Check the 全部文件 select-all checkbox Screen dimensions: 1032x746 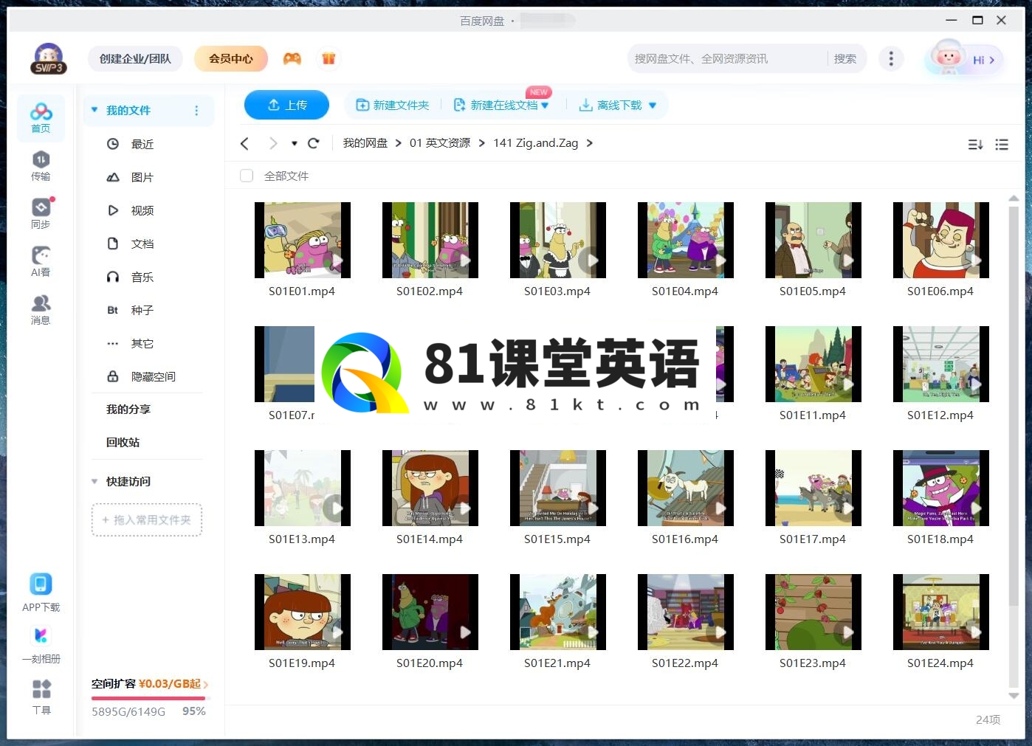[247, 176]
